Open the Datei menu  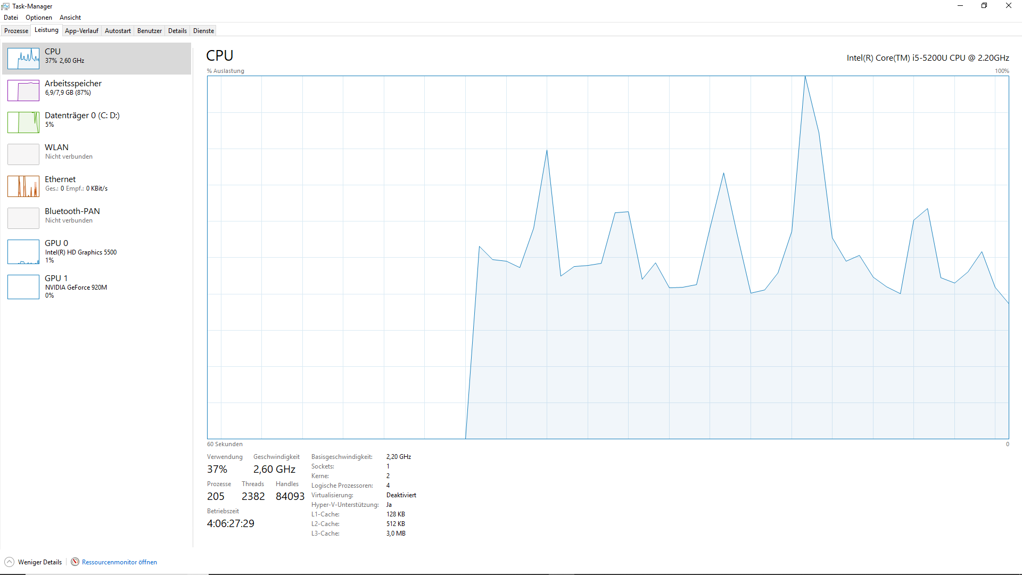pos(11,18)
